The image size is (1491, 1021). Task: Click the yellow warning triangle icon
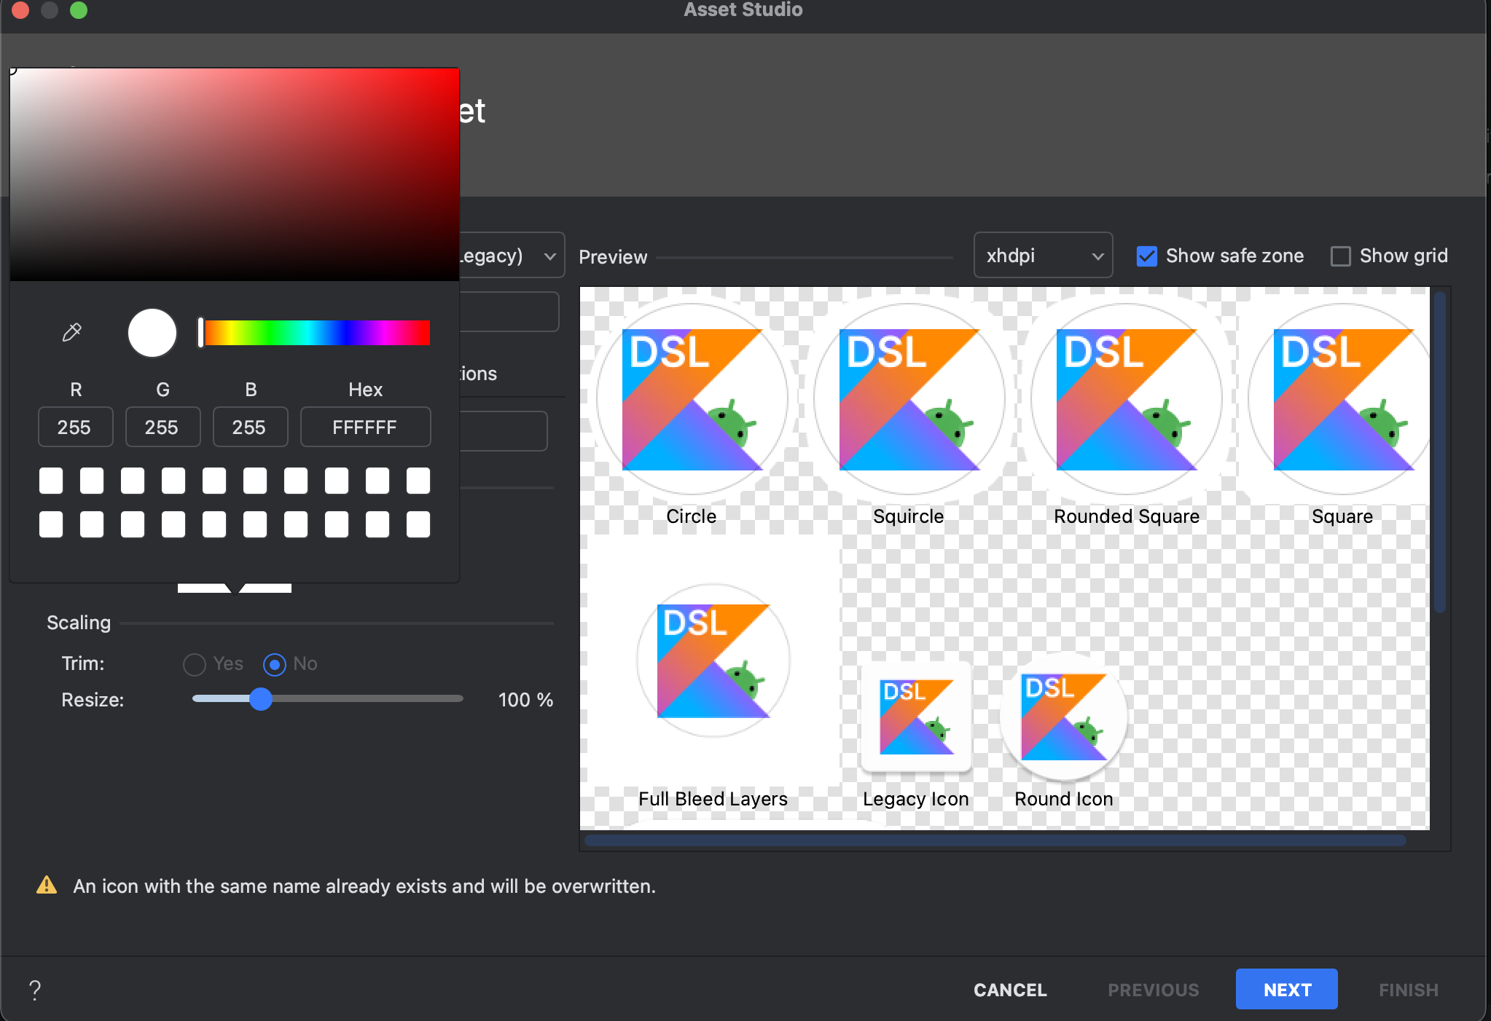[47, 886]
